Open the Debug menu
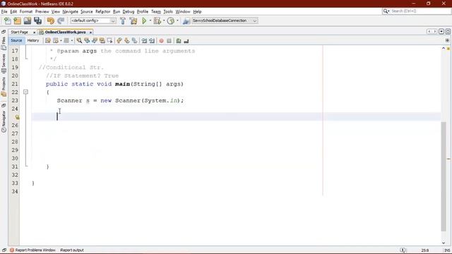The image size is (452, 254). pos(129,11)
